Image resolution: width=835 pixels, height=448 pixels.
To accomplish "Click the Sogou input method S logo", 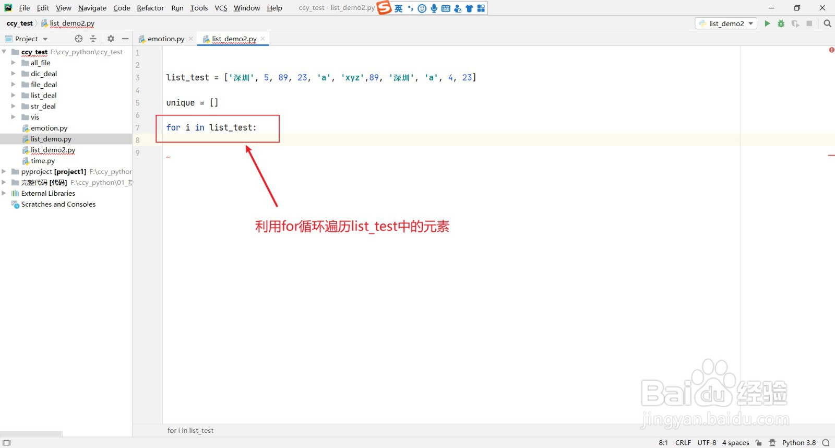I will [x=384, y=8].
